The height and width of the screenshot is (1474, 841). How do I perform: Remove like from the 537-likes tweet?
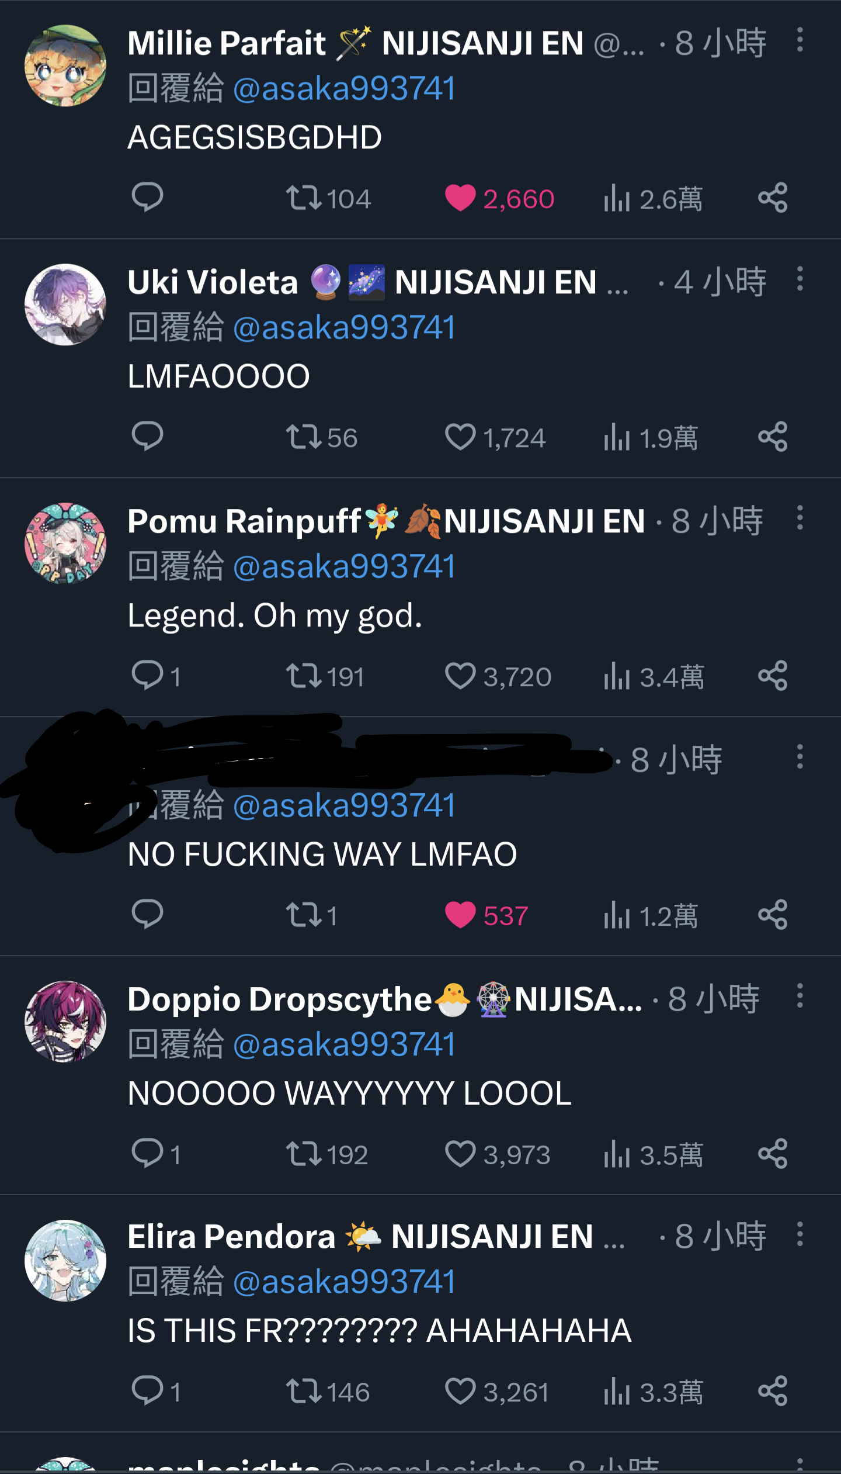[486, 915]
